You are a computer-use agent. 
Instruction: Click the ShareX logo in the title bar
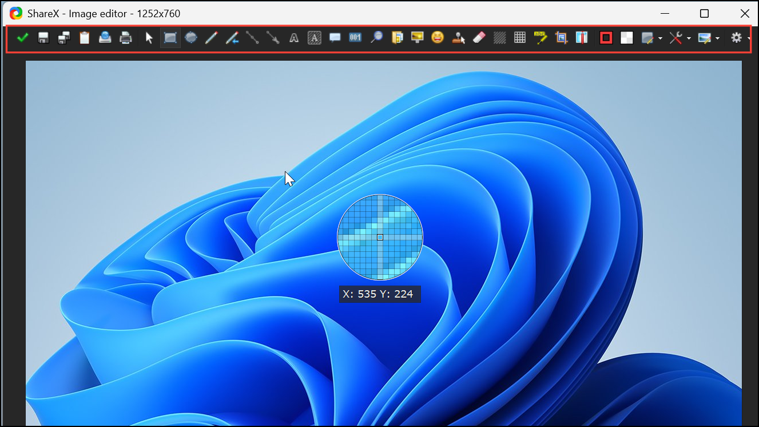16,13
